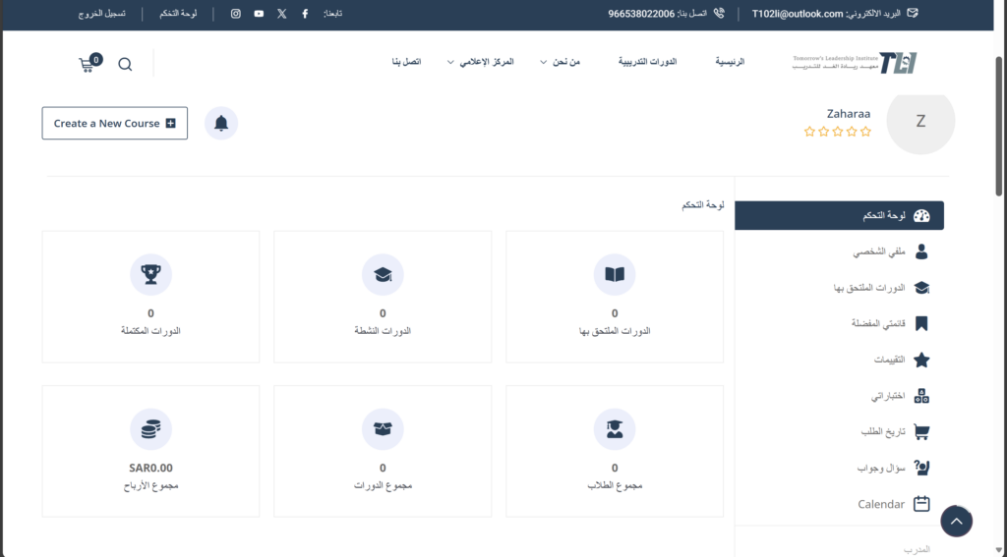Click the Create a New Course button
The width and height of the screenshot is (1007, 557).
pos(114,124)
